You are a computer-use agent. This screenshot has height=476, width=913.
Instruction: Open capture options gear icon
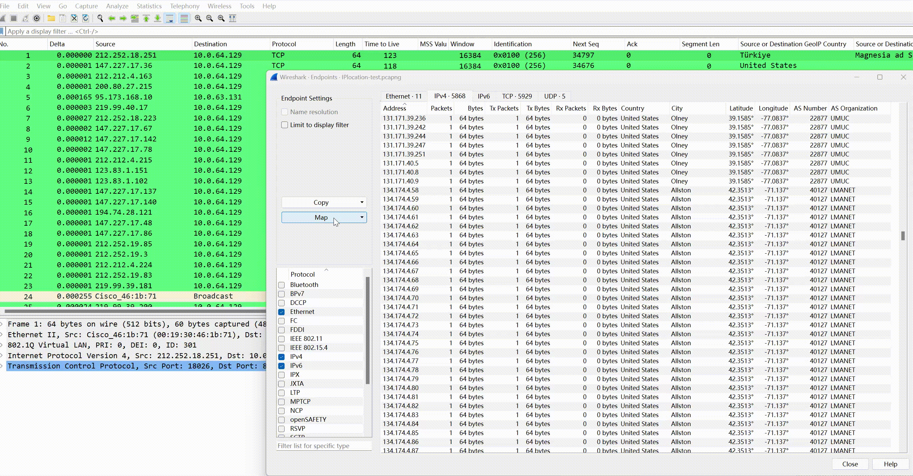point(37,18)
